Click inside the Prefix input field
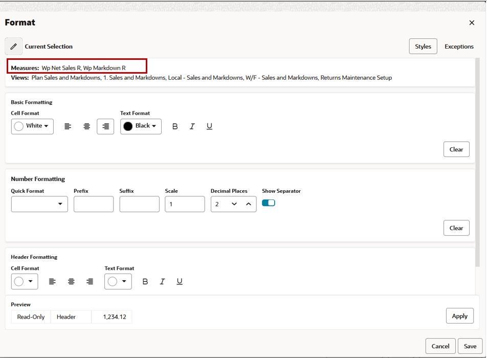The height and width of the screenshot is (358, 487). pos(94,204)
